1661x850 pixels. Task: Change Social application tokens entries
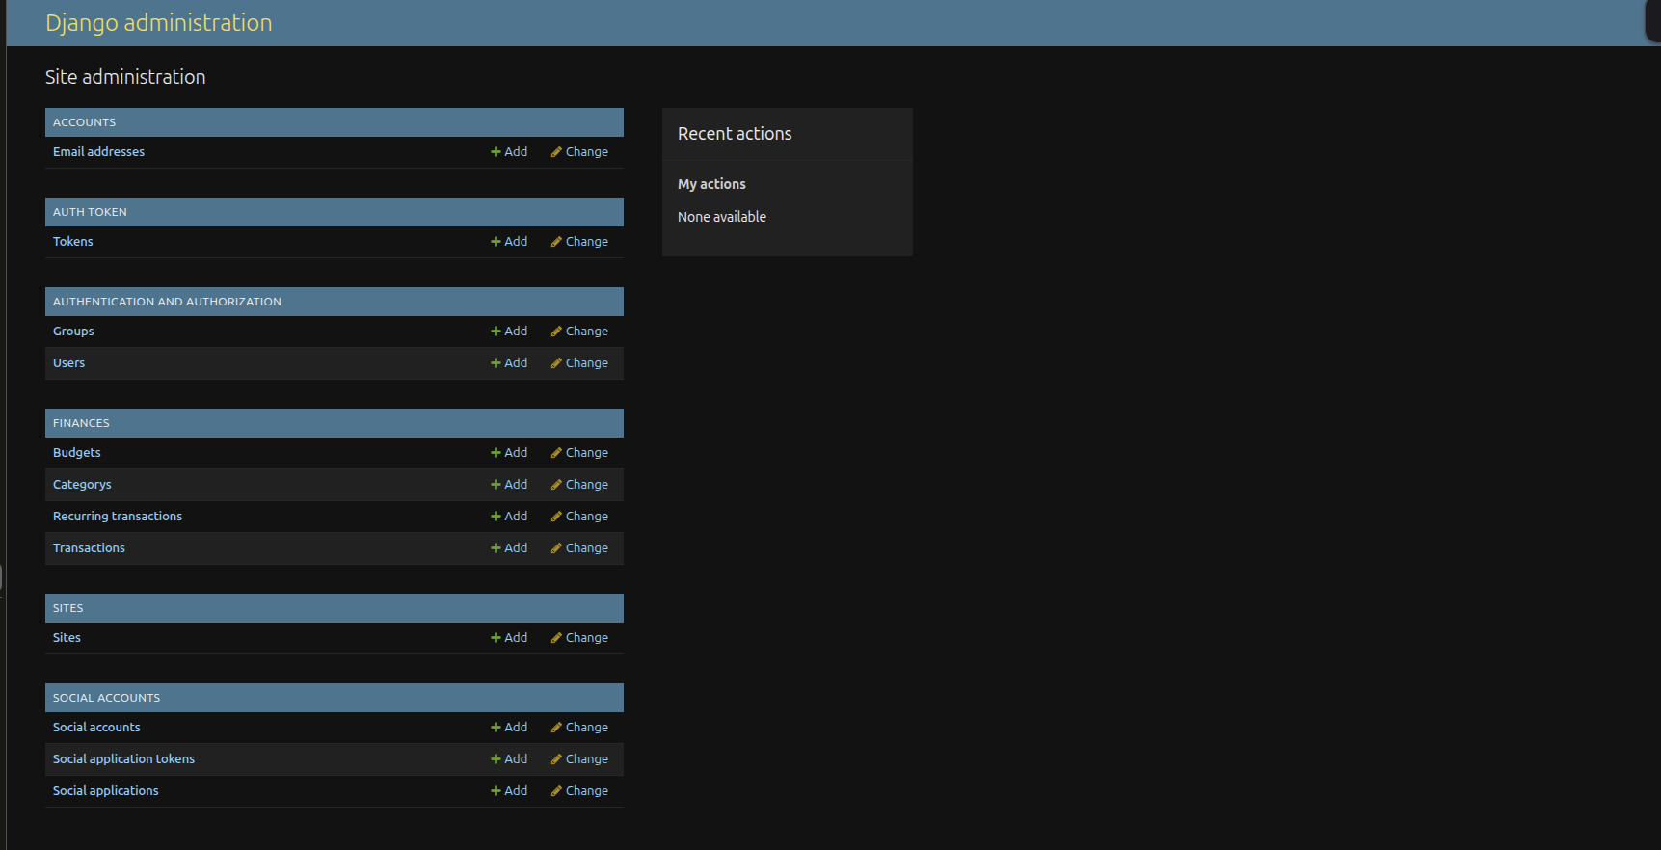pyautogui.click(x=579, y=759)
